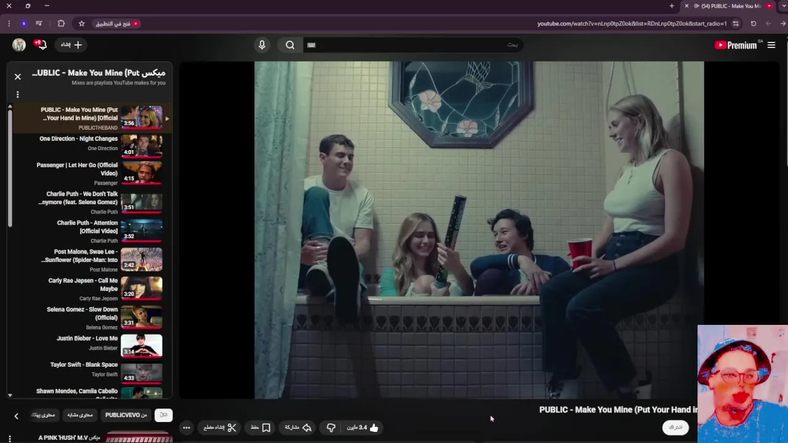The height and width of the screenshot is (443, 788).
Task: Play Justin Bieber - Love Me
Action: pos(92,346)
